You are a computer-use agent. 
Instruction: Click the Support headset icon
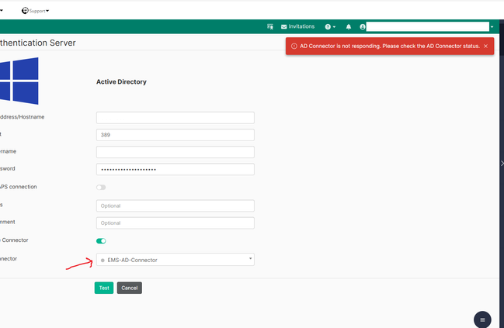(x=25, y=11)
